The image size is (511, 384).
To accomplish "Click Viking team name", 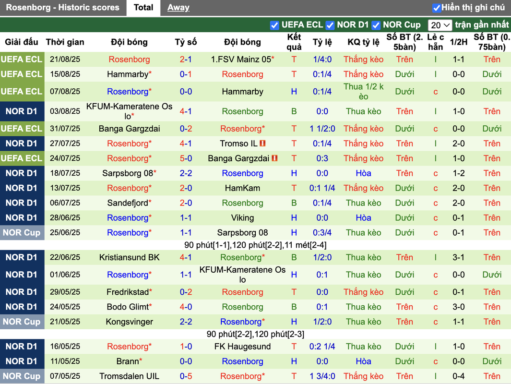I will (242, 218).
